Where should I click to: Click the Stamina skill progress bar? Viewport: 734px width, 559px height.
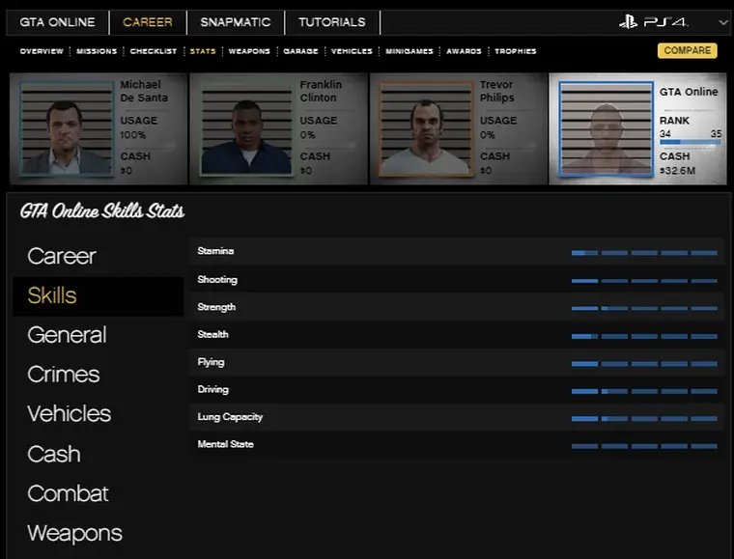pos(644,253)
